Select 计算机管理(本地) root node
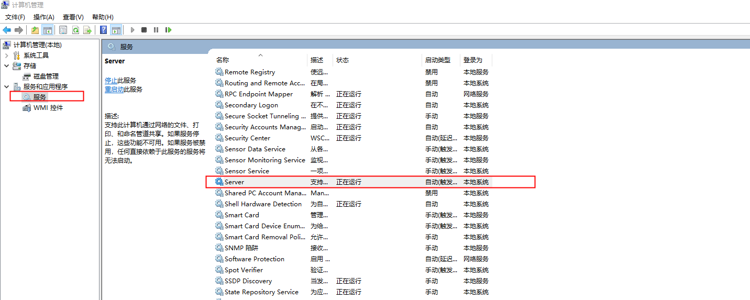Screen dimensions: 750x300 37,45
